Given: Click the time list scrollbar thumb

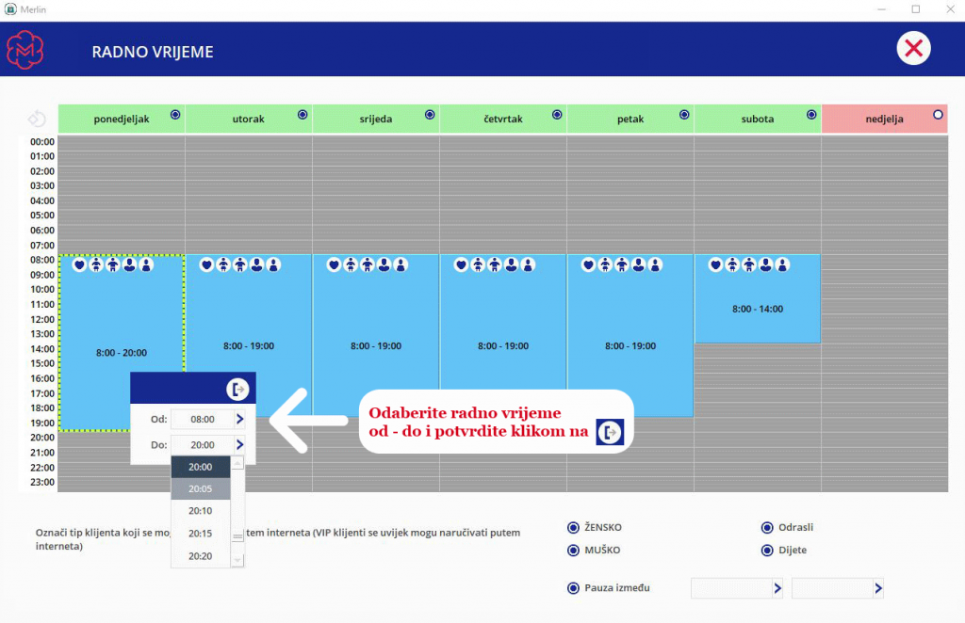Looking at the screenshot, I should [237, 536].
